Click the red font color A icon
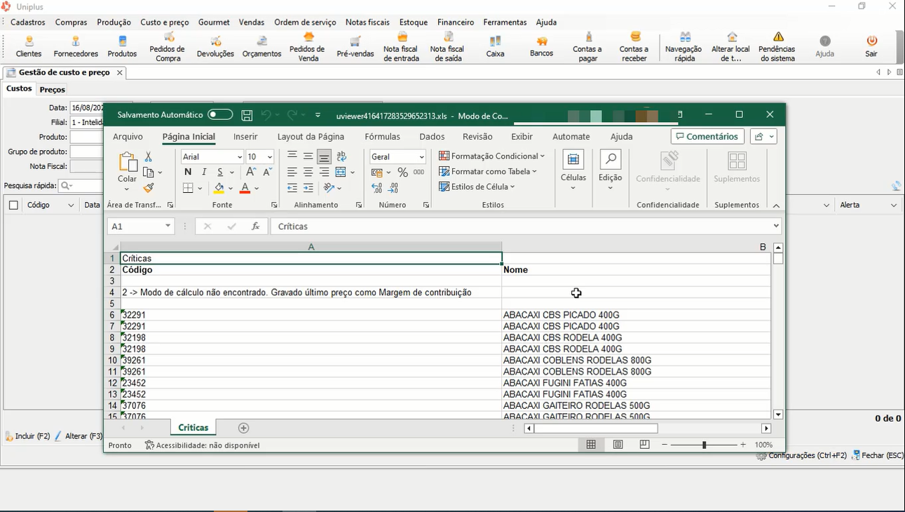Image resolution: width=905 pixels, height=512 pixels. point(245,188)
